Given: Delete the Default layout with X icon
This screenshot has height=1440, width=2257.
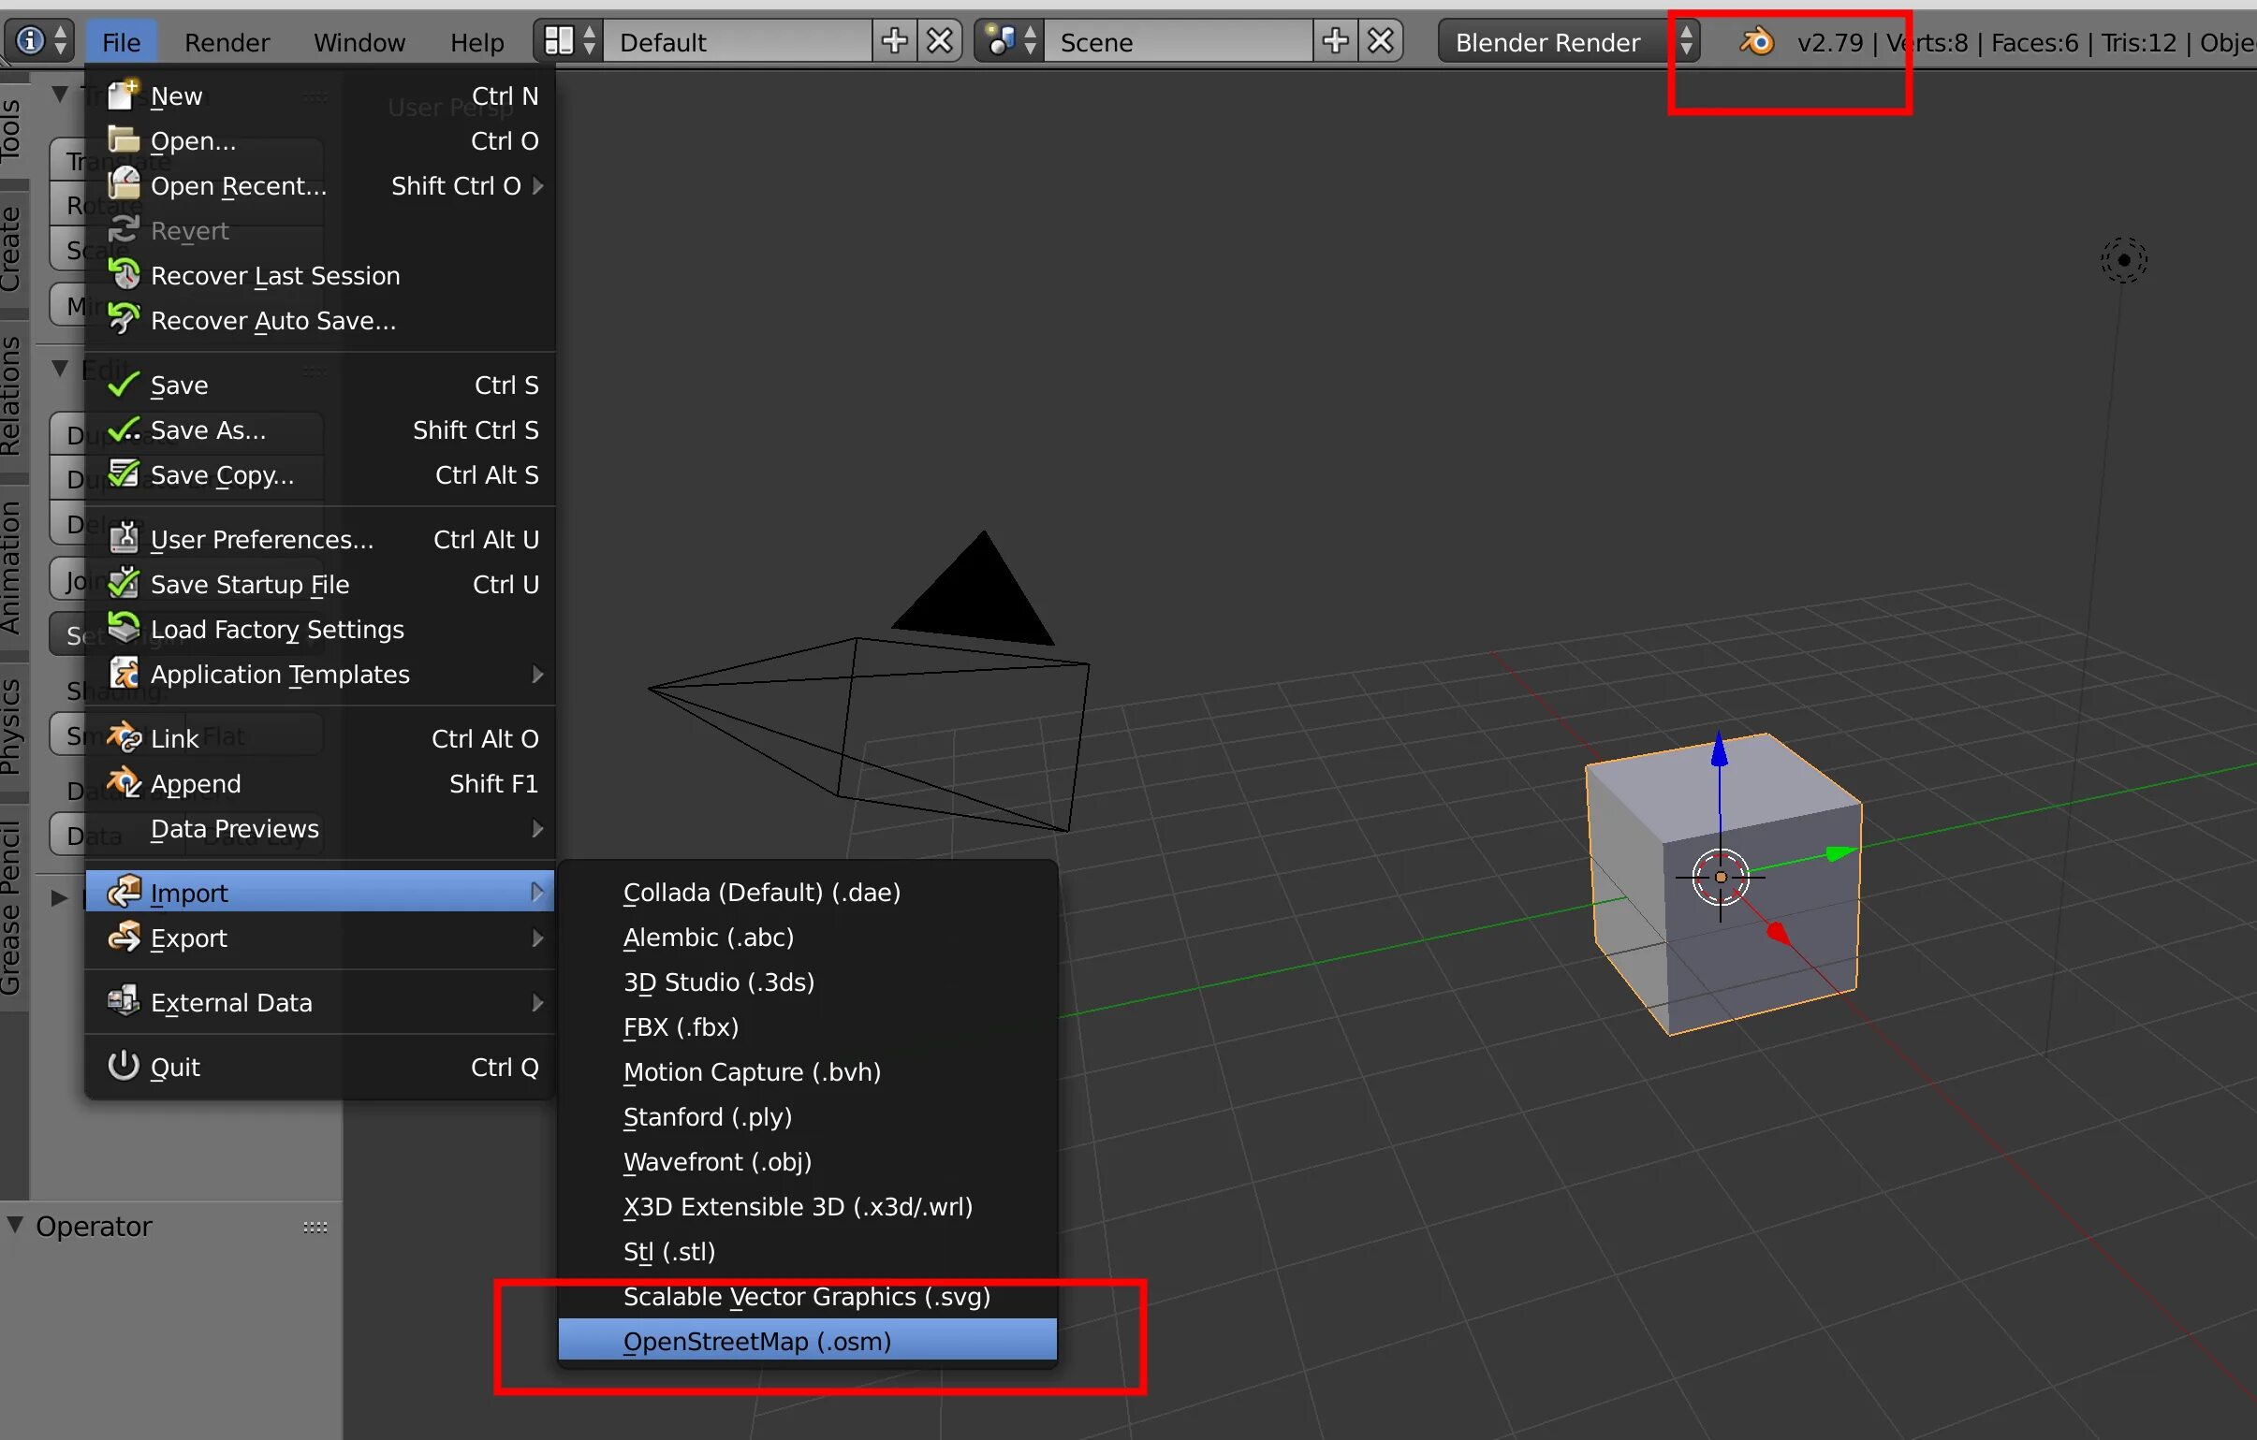Looking at the screenshot, I should pyautogui.click(x=939, y=41).
